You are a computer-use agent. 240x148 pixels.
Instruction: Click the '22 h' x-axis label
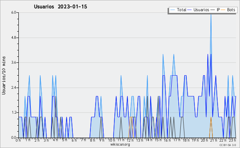223,140
